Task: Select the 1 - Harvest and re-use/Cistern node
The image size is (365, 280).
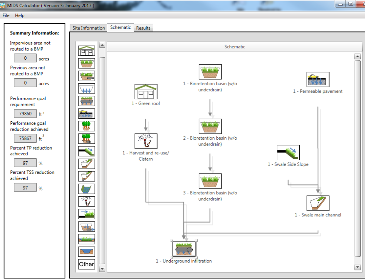Action: tap(146, 141)
